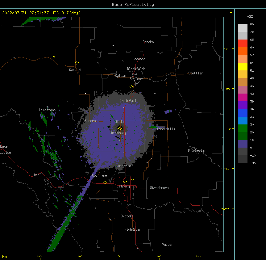Select the blue 36 dBZ color swatch
Image resolution: width=266 pixels, height=260 pixels.
click(x=243, y=113)
